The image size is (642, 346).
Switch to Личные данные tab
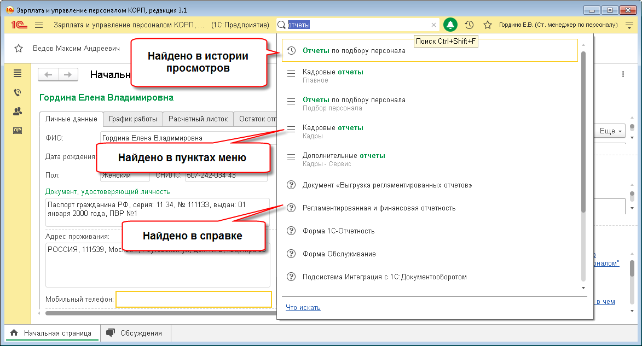[71, 119]
